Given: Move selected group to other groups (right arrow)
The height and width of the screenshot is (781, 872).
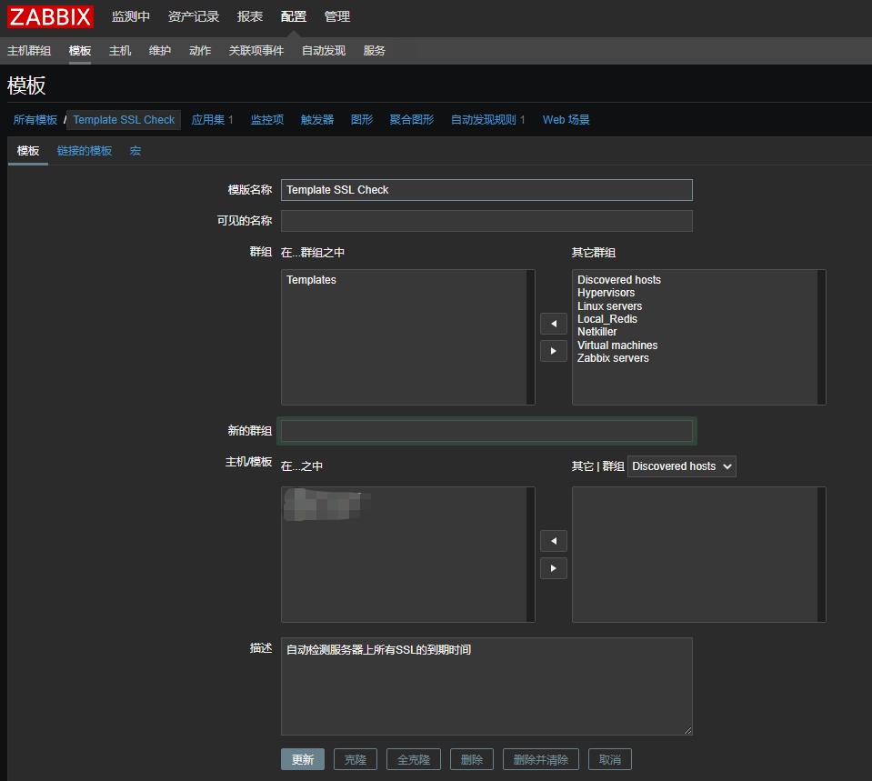Looking at the screenshot, I should (x=554, y=351).
